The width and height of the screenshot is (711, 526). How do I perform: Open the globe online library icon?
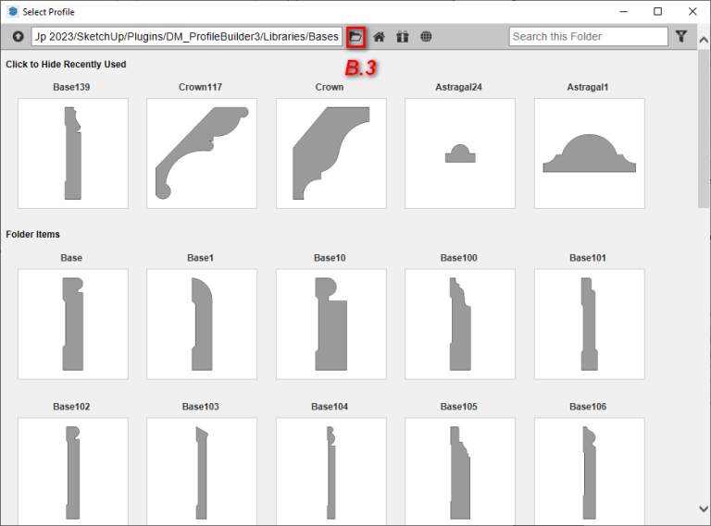pyautogui.click(x=426, y=37)
